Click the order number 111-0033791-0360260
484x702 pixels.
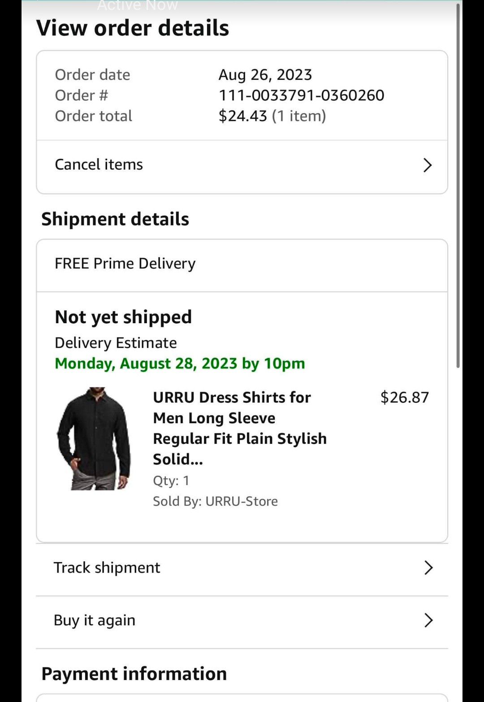pyautogui.click(x=301, y=95)
